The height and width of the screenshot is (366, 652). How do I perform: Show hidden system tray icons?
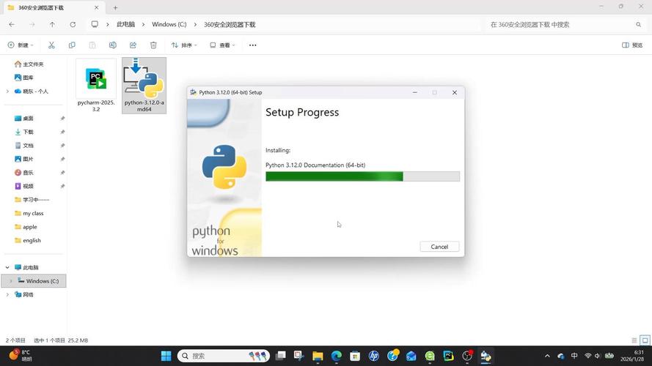coord(547,356)
